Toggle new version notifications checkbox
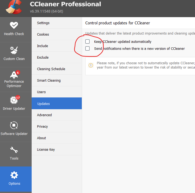The image size is (195, 193). point(87,48)
